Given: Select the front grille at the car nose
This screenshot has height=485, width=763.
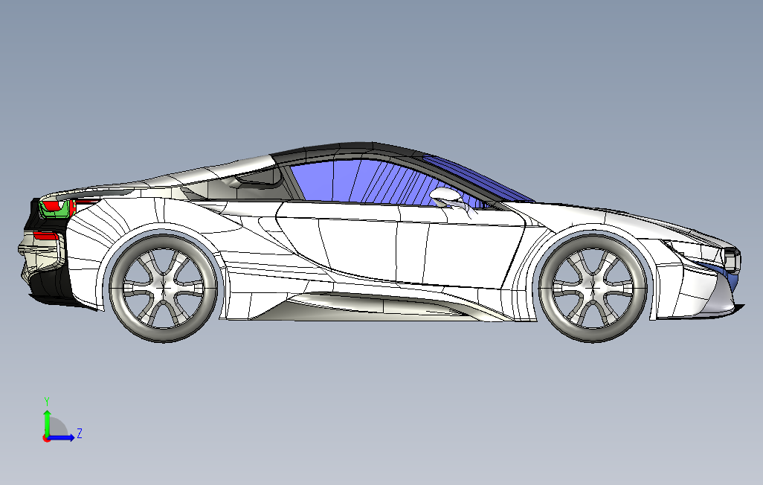Looking at the screenshot, I should (x=733, y=260).
